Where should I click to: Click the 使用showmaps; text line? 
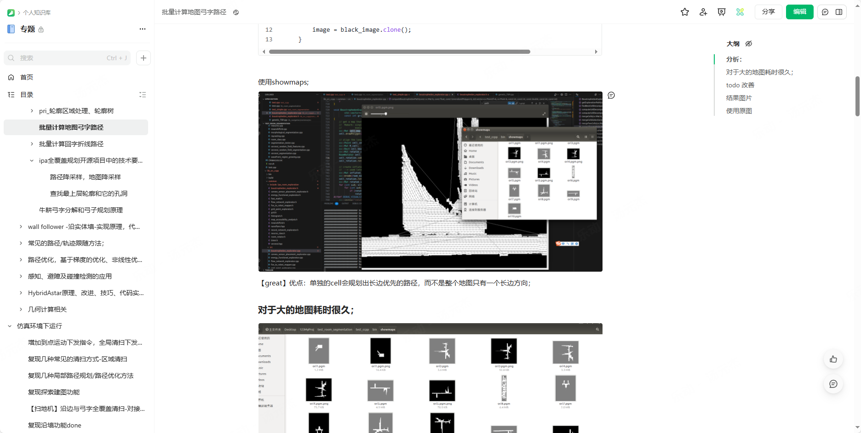(x=283, y=82)
